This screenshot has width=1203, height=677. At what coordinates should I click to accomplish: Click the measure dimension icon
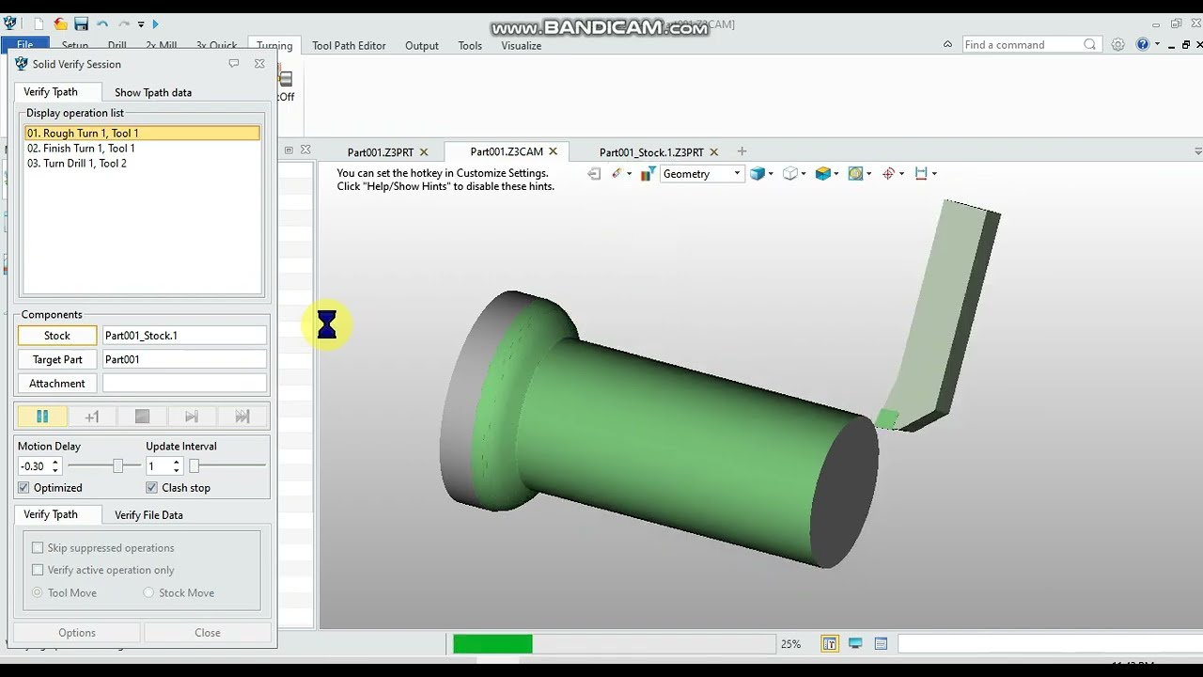click(x=921, y=174)
